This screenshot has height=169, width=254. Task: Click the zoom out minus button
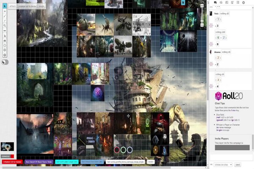[x=202, y=25]
